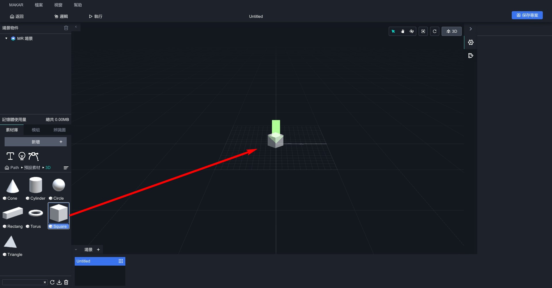Click the 保存專案 save button
This screenshot has height=288, width=552.
(527, 15)
